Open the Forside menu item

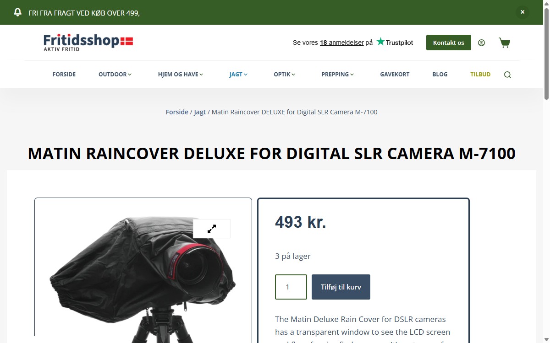pos(64,75)
